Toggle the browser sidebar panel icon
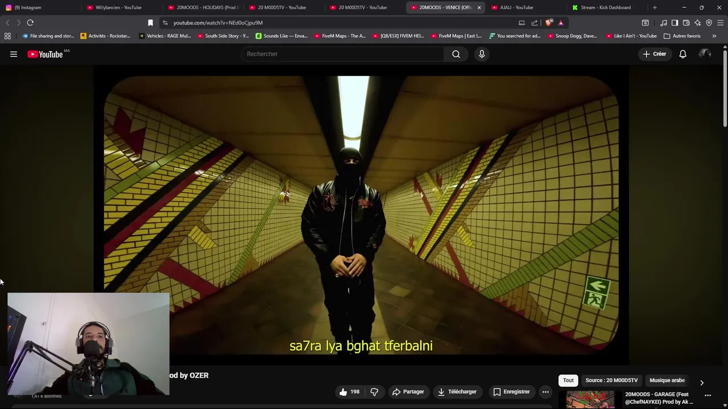The image size is (728, 409). [x=675, y=23]
